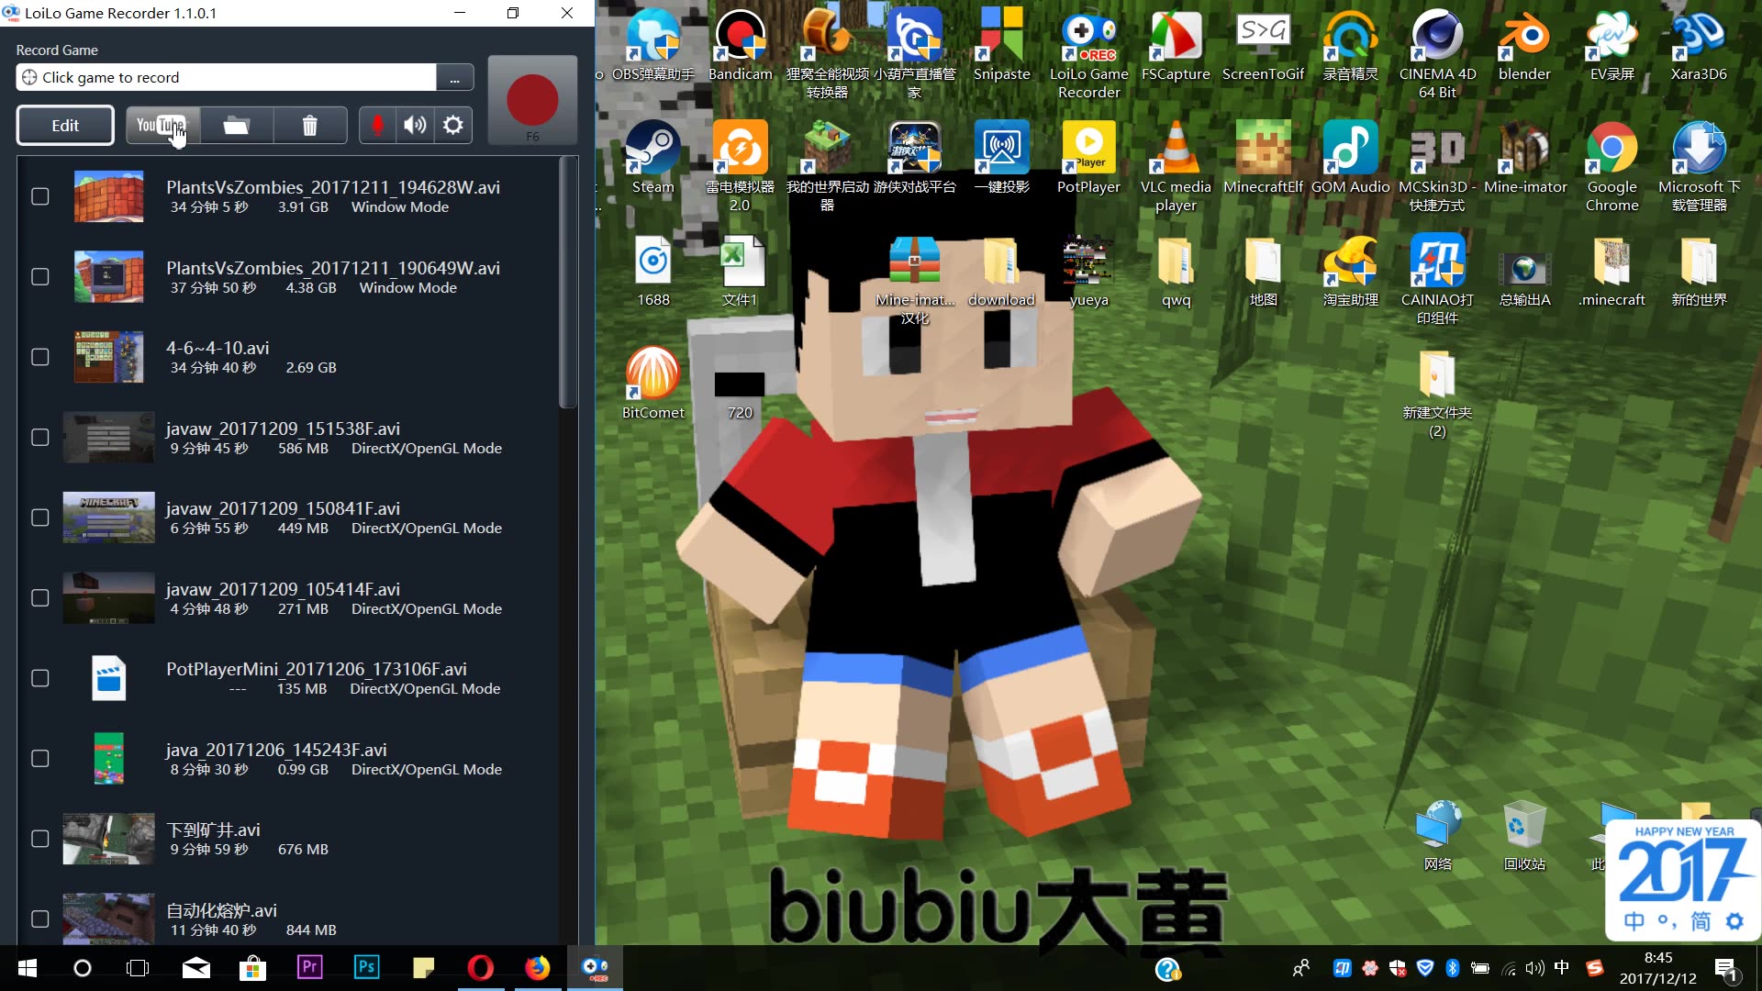This screenshot has height=991, width=1762.
Task: Click the folder browse icon next to input
Action: point(455,76)
